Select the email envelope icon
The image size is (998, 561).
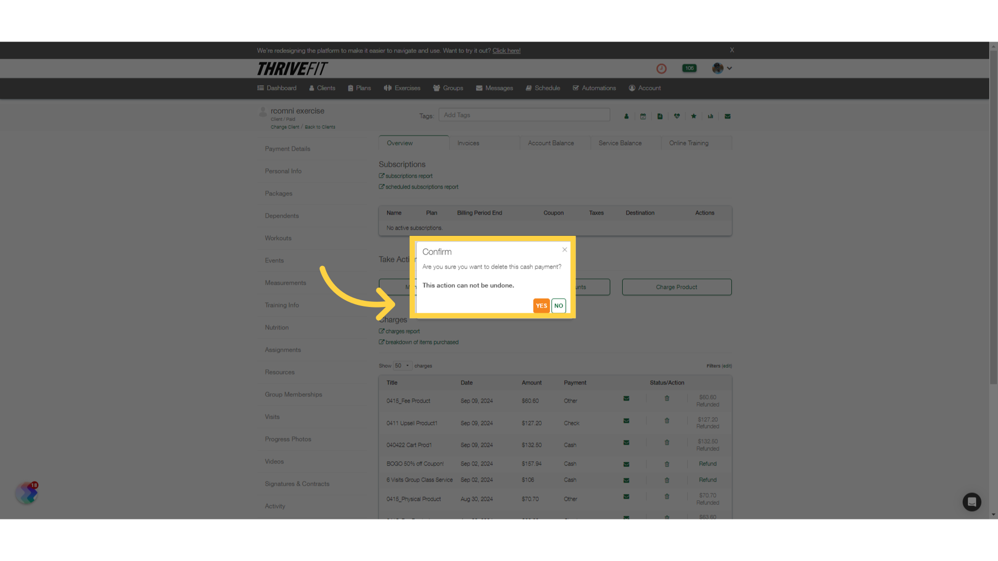click(x=728, y=116)
